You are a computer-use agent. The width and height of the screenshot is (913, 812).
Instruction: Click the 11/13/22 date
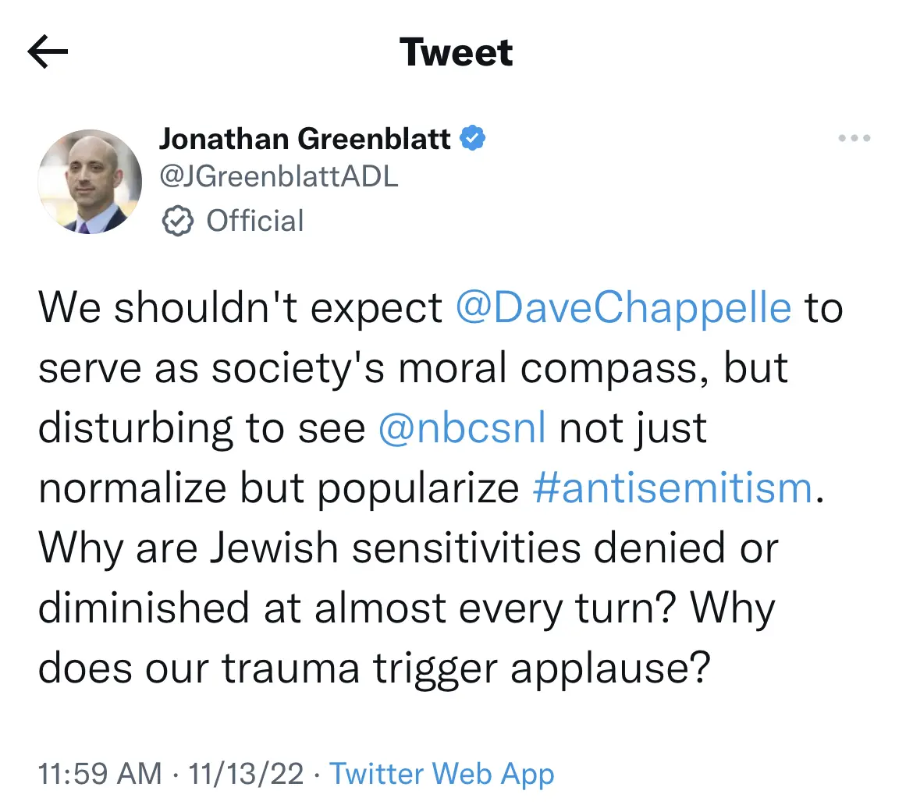point(246,774)
